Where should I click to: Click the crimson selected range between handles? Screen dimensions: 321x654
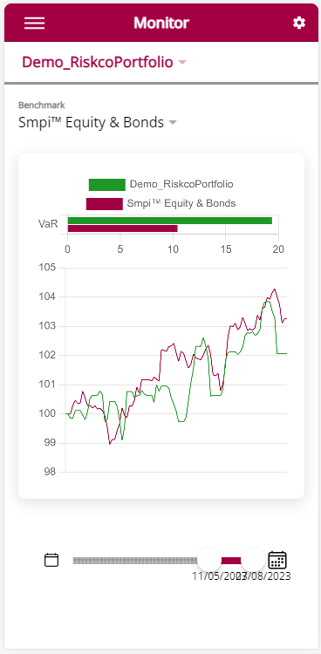tap(231, 561)
